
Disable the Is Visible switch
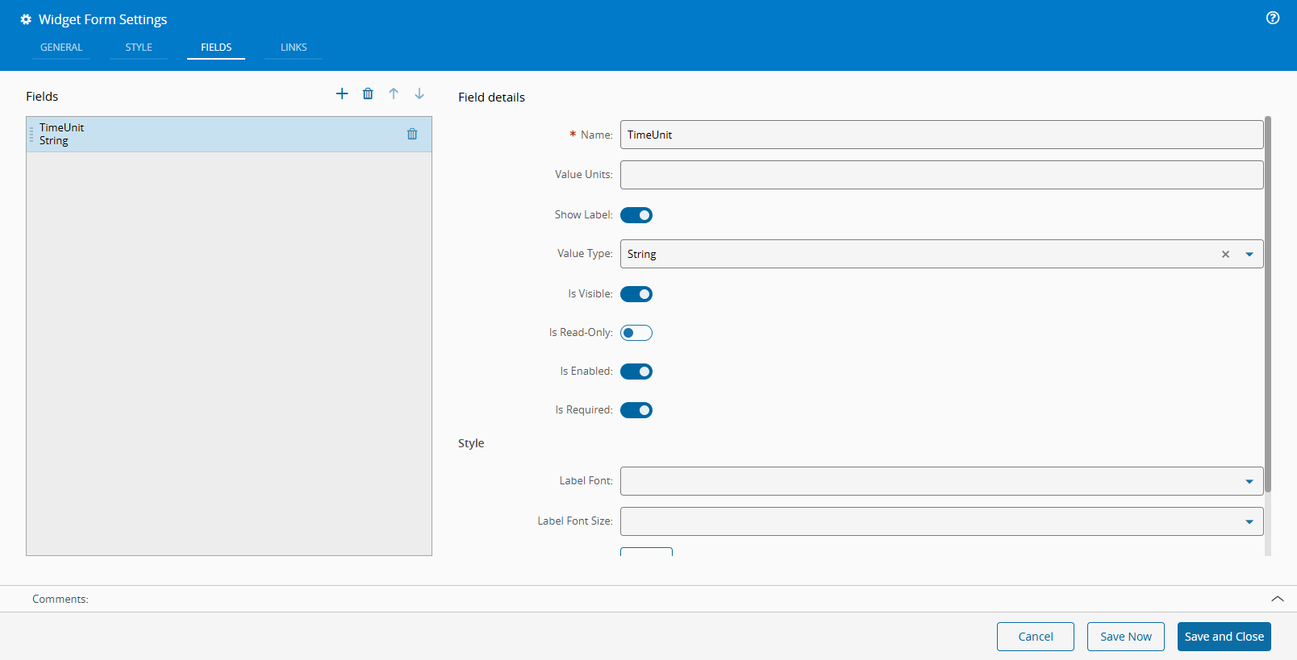click(x=636, y=294)
